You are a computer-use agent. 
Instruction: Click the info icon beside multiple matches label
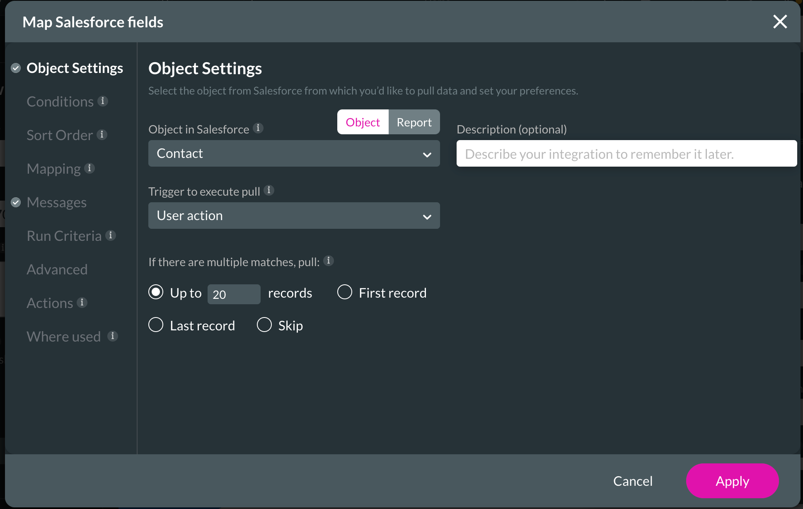point(329,261)
